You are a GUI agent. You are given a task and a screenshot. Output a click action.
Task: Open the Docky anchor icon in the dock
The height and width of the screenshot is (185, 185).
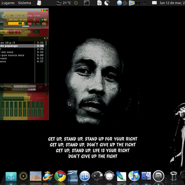[11, 176]
